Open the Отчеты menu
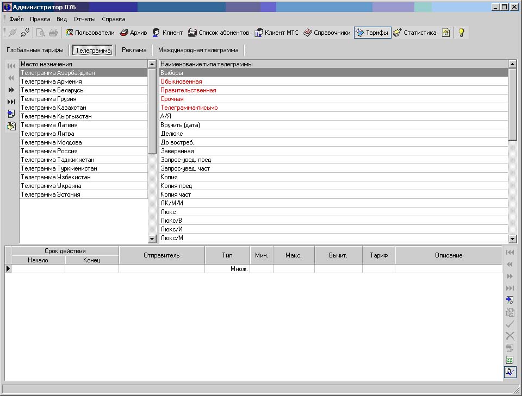This screenshot has width=522, height=396. coord(84,19)
